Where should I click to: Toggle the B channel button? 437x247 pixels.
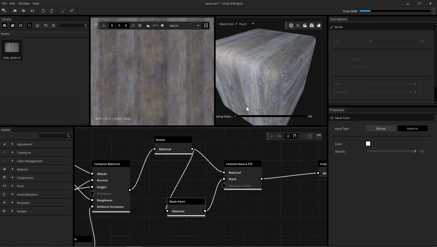point(126,25)
